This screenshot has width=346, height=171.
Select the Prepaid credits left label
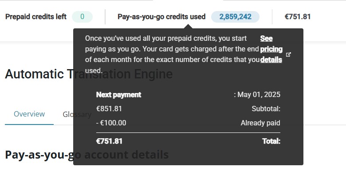(36, 17)
